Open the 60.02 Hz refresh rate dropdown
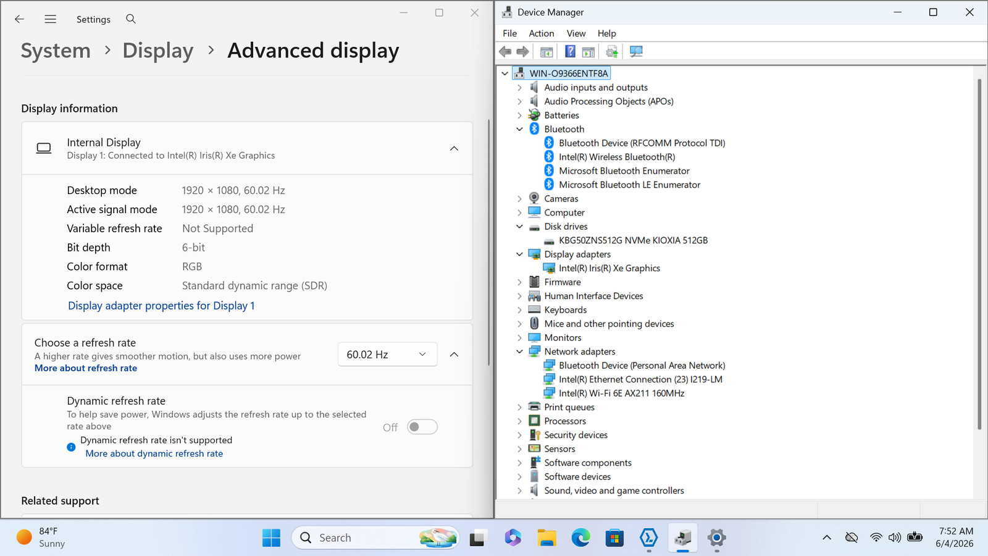 coord(387,355)
